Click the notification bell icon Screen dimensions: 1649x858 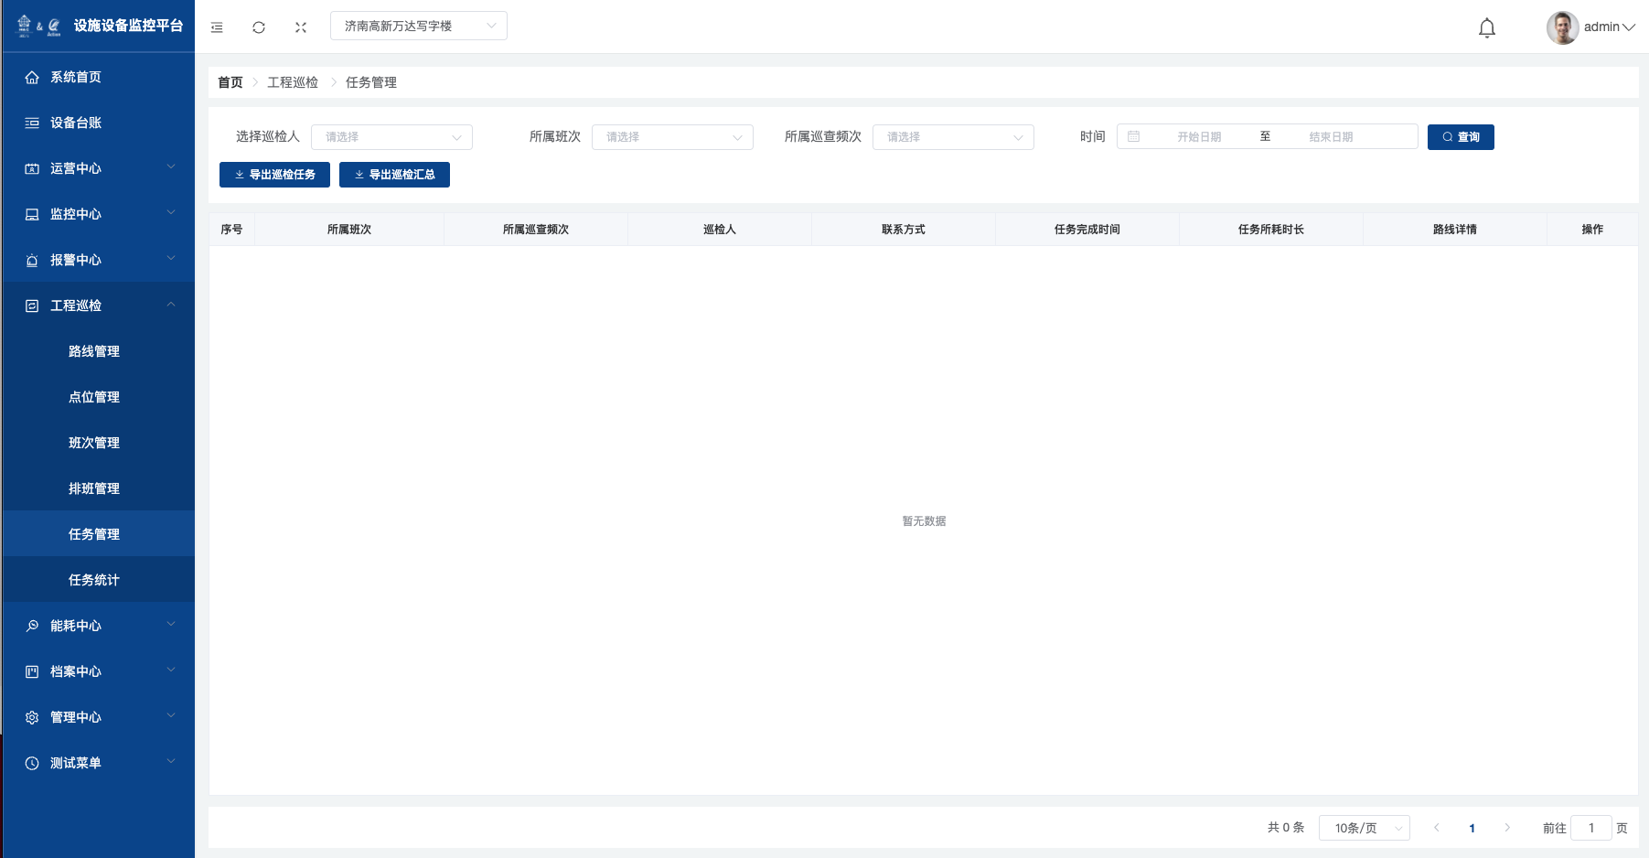point(1486,27)
